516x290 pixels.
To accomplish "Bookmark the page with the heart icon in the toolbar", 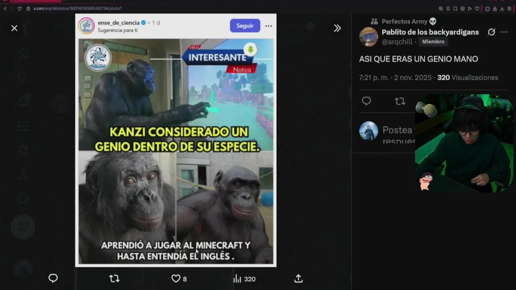I will point(477,8).
